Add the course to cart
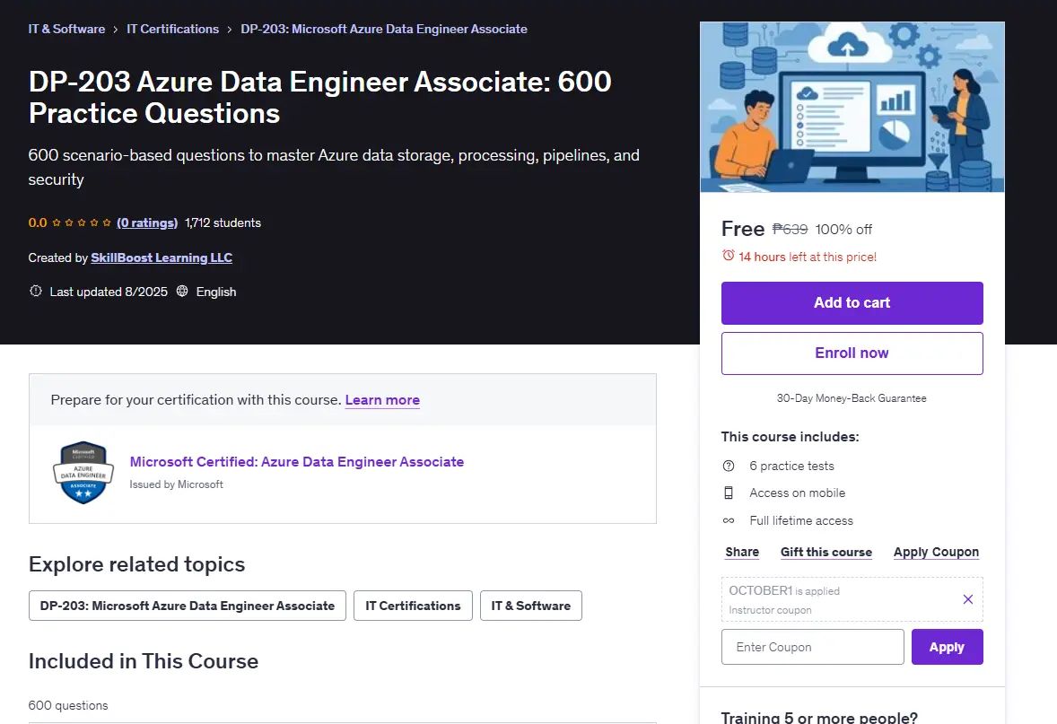The height and width of the screenshot is (724, 1057). pos(852,303)
